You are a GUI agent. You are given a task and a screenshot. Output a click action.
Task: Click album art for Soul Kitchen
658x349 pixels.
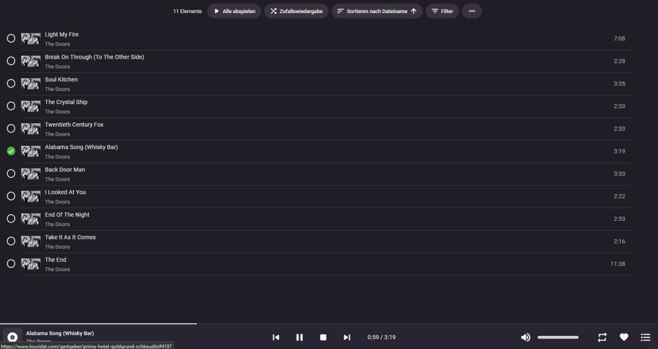[31, 83]
